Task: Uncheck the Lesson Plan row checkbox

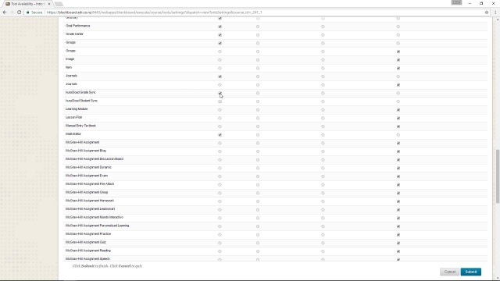Action: click(x=398, y=118)
